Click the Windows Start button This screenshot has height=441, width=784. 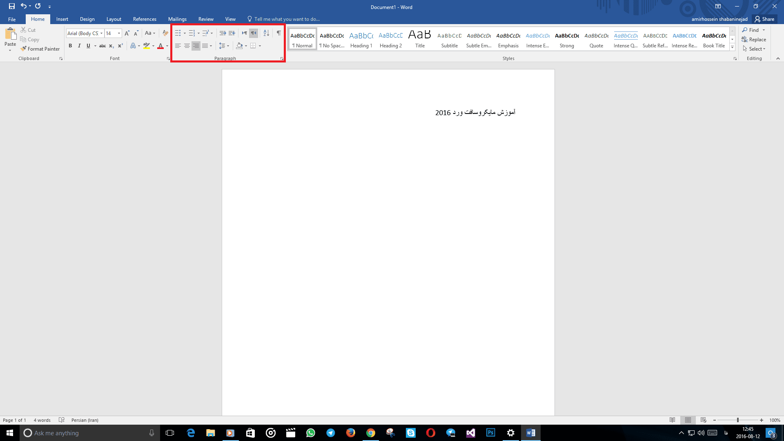[x=10, y=433]
